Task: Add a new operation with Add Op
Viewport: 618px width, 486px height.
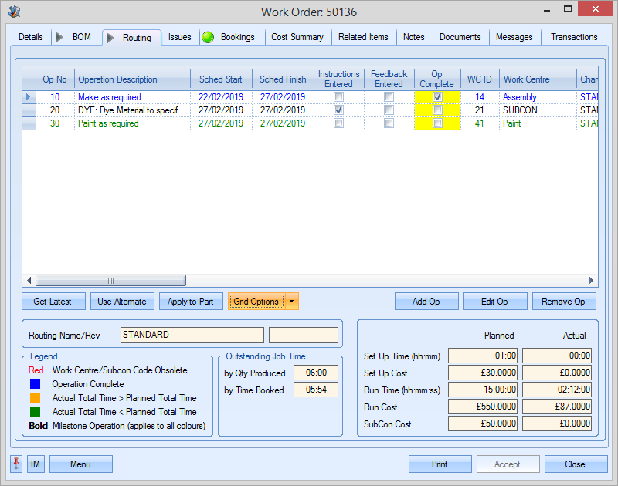Action: pyautogui.click(x=426, y=302)
